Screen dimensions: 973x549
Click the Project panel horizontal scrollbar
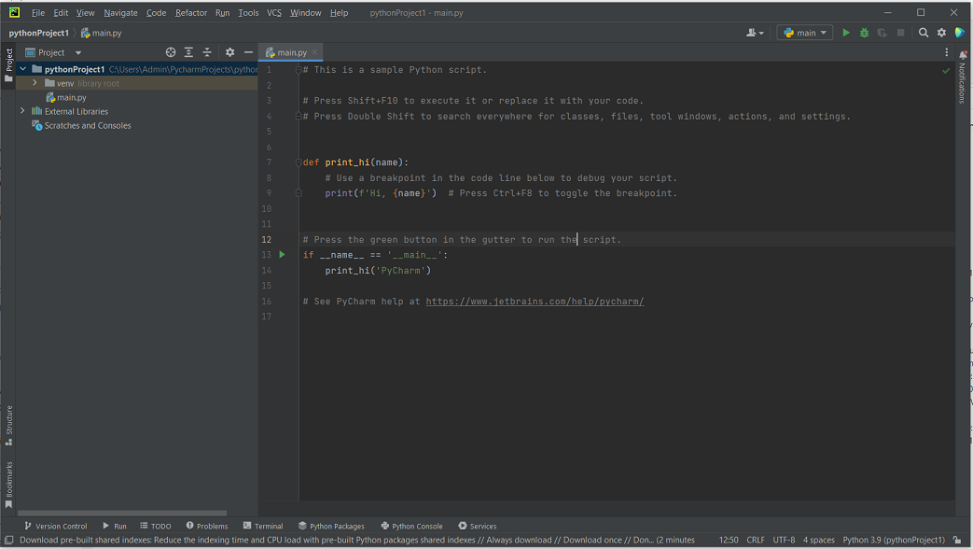[x=122, y=513]
